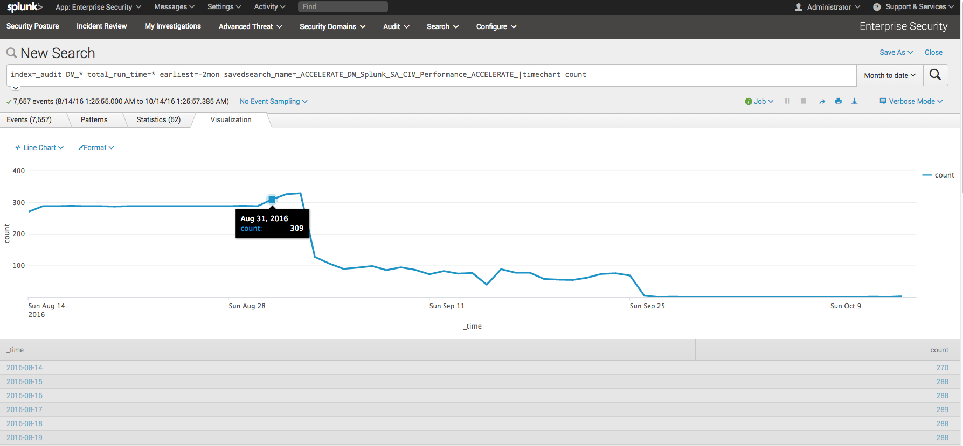Print the search results
The height and width of the screenshot is (446, 963).
click(x=839, y=101)
